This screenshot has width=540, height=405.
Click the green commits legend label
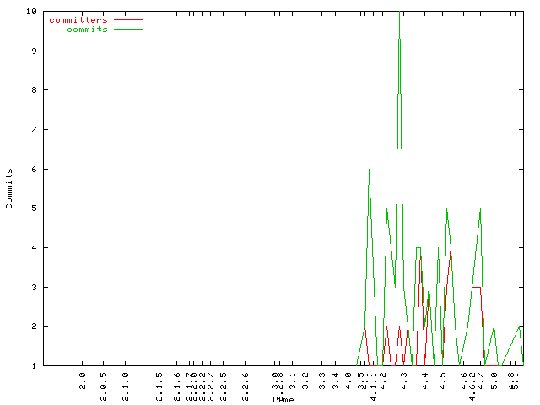[x=87, y=29]
